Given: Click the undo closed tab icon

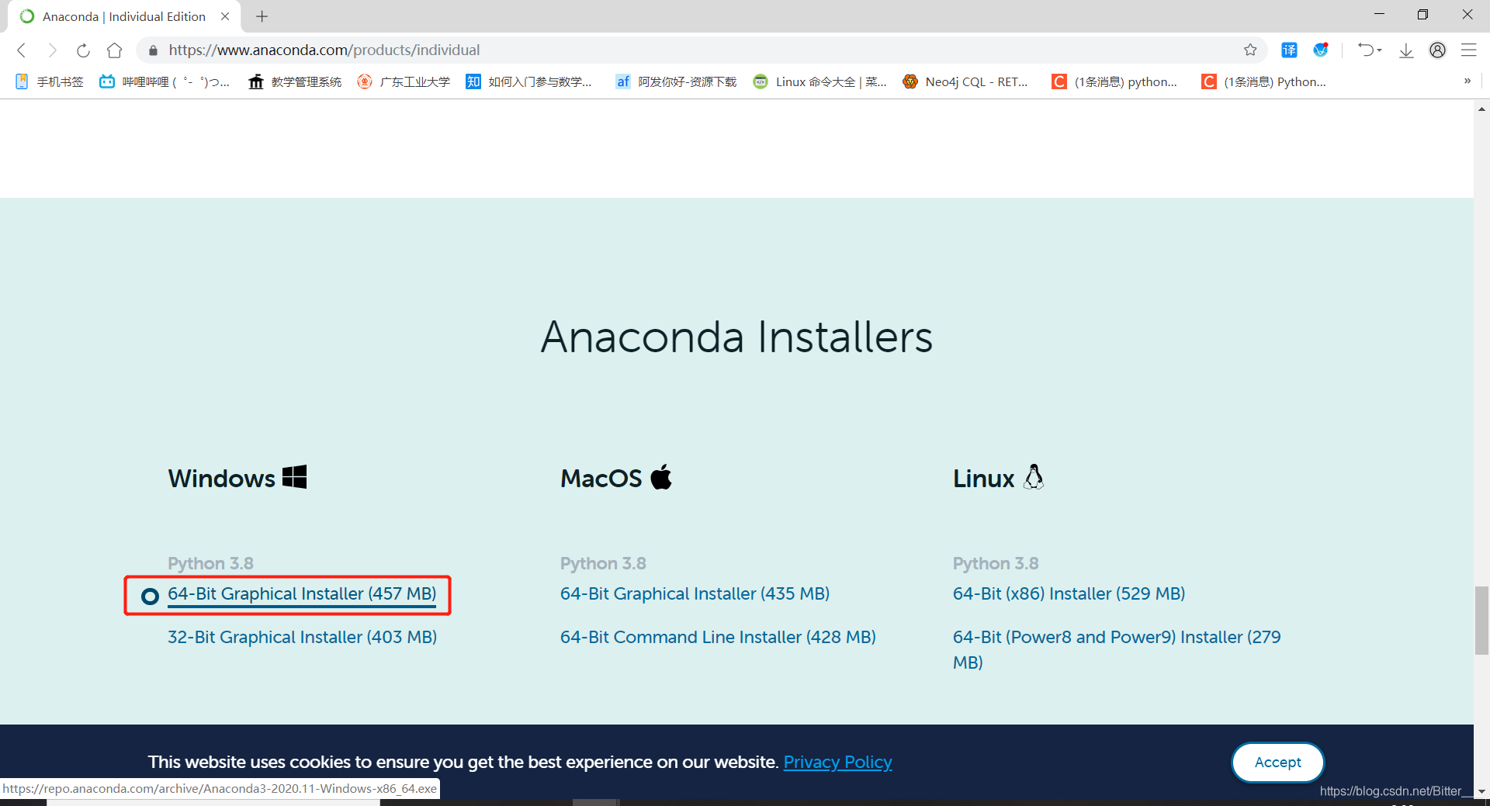Looking at the screenshot, I should (x=1366, y=50).
